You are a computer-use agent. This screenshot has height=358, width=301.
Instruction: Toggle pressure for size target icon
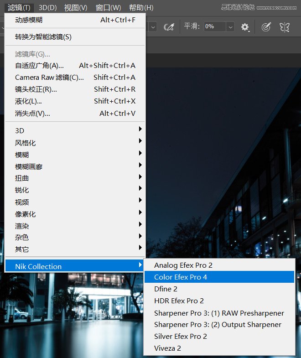click(266, 27)
